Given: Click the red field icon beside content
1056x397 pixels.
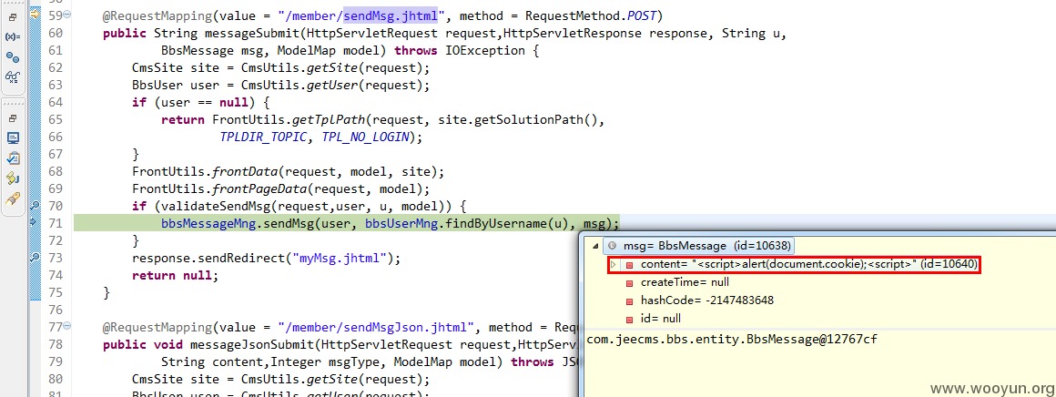Looking at the screenshot, I should click(630, 265).
